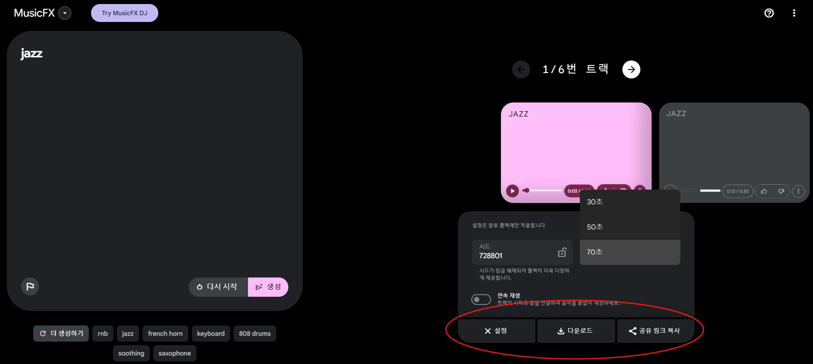The height and width of the screenshot is (364, 813).
Task: Expand the MusicFX dropdown arrow
Action: (x=65, y=13)
